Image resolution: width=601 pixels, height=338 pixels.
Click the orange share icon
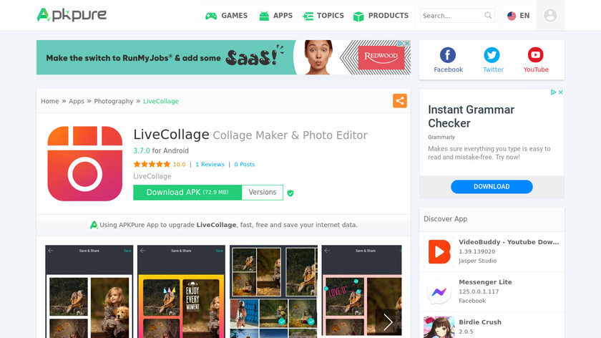pos(400,101)
